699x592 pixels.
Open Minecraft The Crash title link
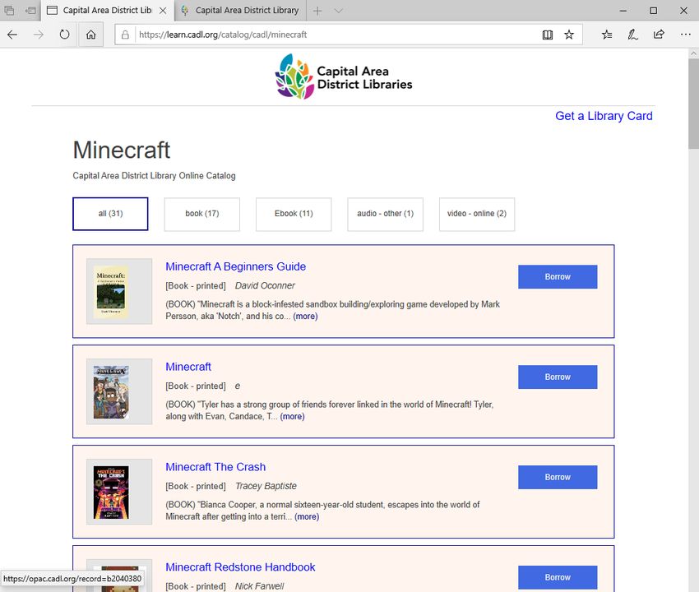[x=215, y=467]
